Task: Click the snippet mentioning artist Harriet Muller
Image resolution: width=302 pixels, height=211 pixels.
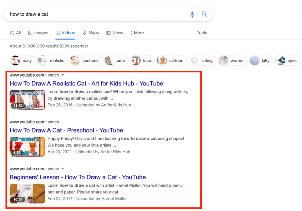Action: [116, 189]
